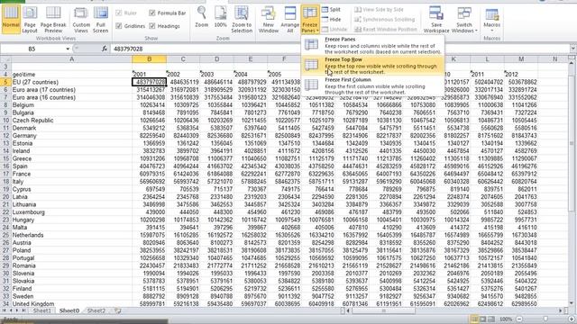
Task: Set zoom to 100% button
Action: [220, 17]
